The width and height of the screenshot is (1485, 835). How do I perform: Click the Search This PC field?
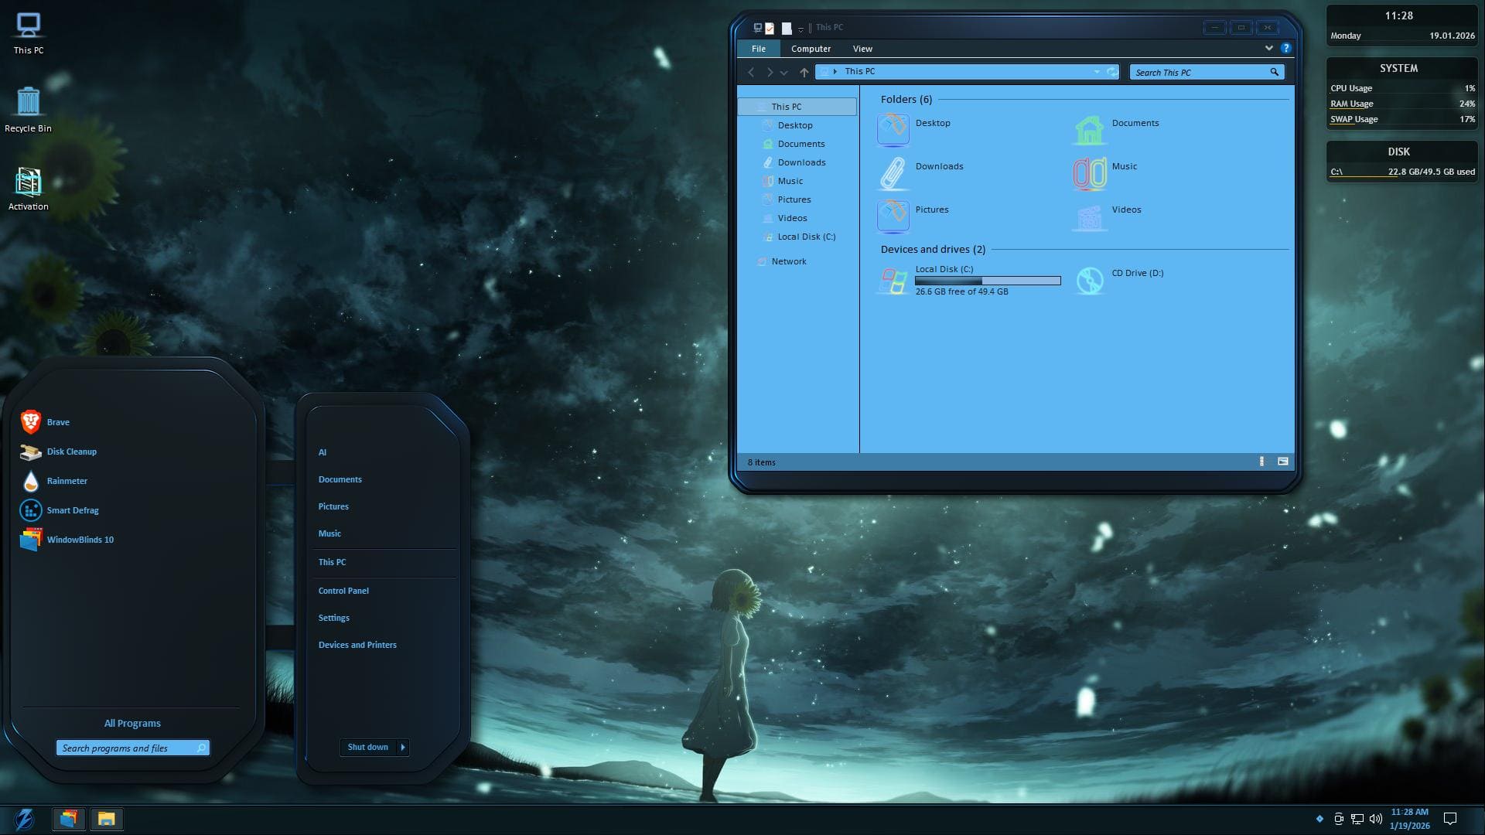[1207, 72]
